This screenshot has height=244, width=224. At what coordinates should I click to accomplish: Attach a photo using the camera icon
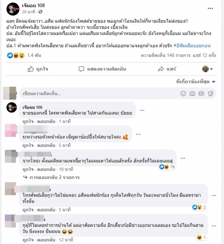[x=192, y=94]
